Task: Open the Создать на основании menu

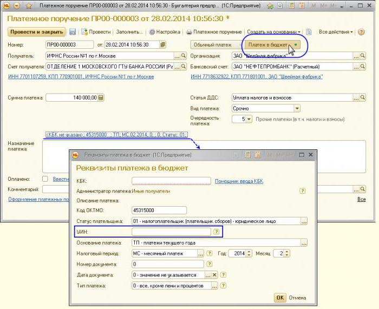Action: [x=273, y=32]
